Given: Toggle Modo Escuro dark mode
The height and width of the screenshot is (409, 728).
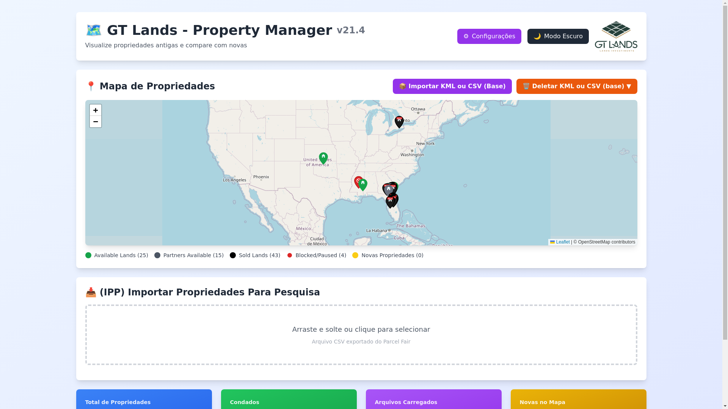Looking at the screenshot, I should pyautogui.click(x=558, y=36).
